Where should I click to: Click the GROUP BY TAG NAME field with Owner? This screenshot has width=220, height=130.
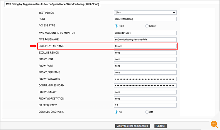[x=145, y=46]
